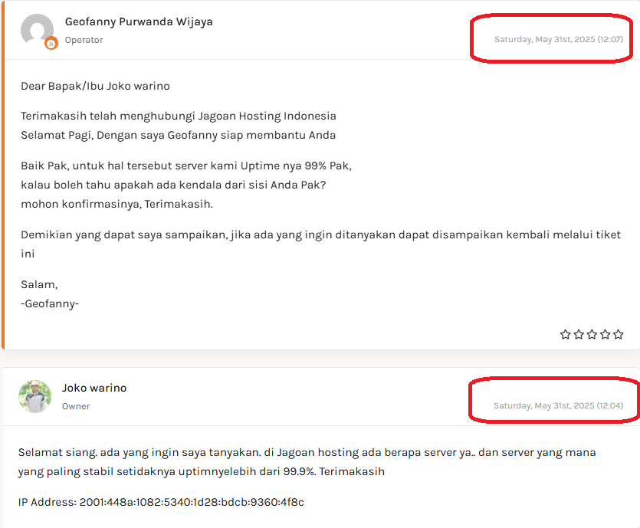Open Joko warino's profile photo
640x528 pixels.
point(34,396)
